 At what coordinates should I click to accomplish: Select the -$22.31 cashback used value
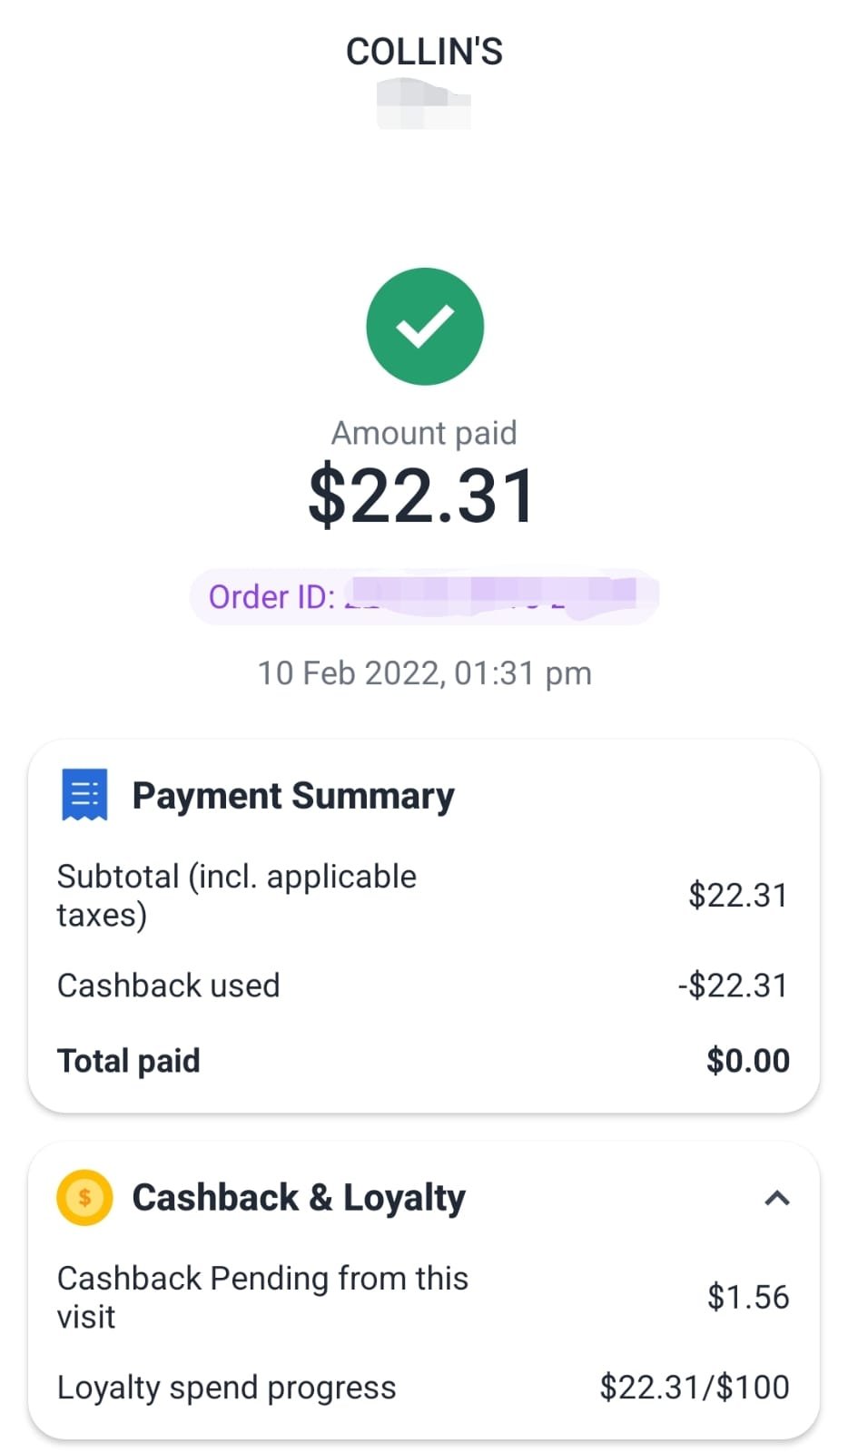[x=734, y=986]
